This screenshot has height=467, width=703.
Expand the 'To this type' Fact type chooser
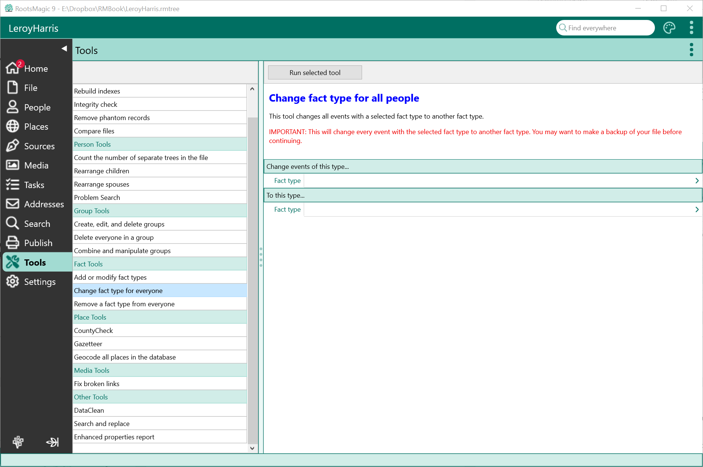[x=697, y=209]
